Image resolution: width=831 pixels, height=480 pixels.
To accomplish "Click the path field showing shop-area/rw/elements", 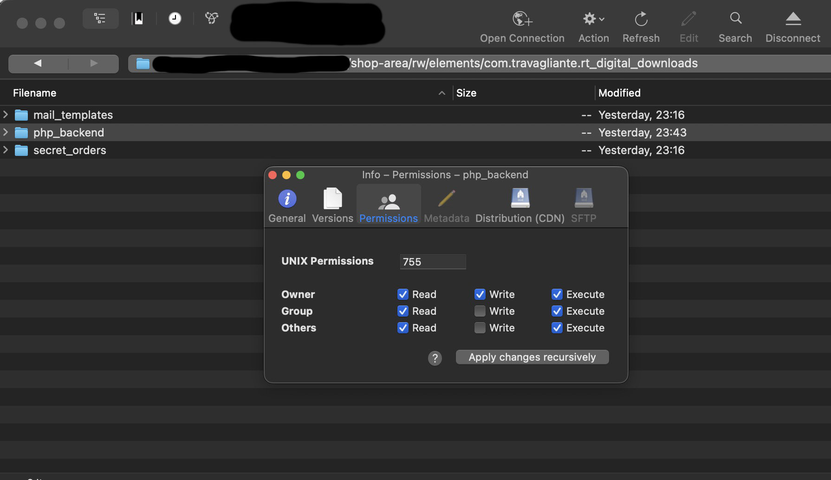I will coord(480,64).
